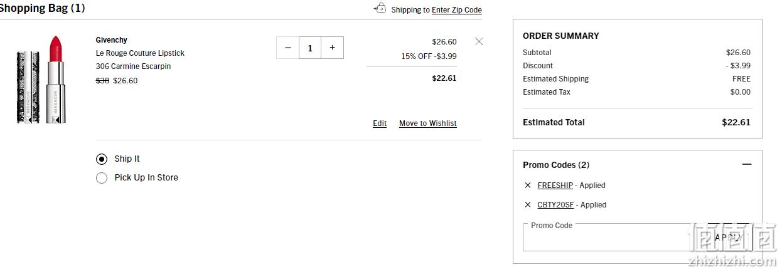Open Le Rouge Couture Lipstick product name
782x272 pixels.
point(140,53)
